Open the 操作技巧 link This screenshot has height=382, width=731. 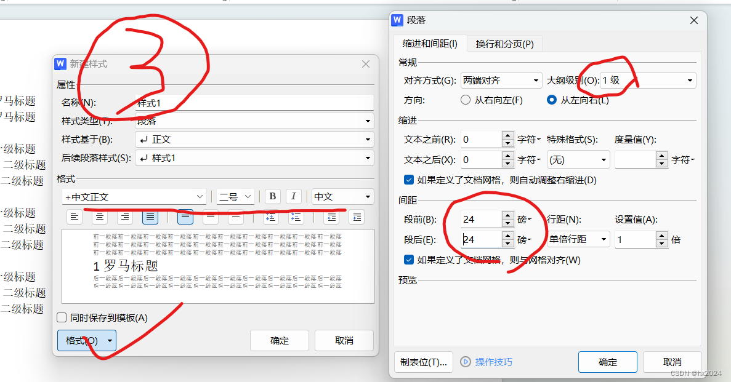click(x=487, y=362)
